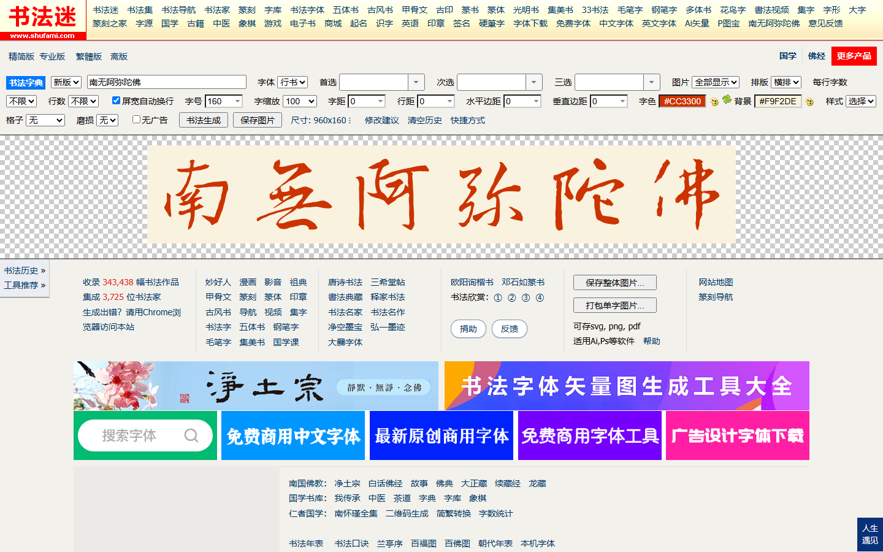Expand the 首选 calligrapher combo box arrow

coord(416,82)
